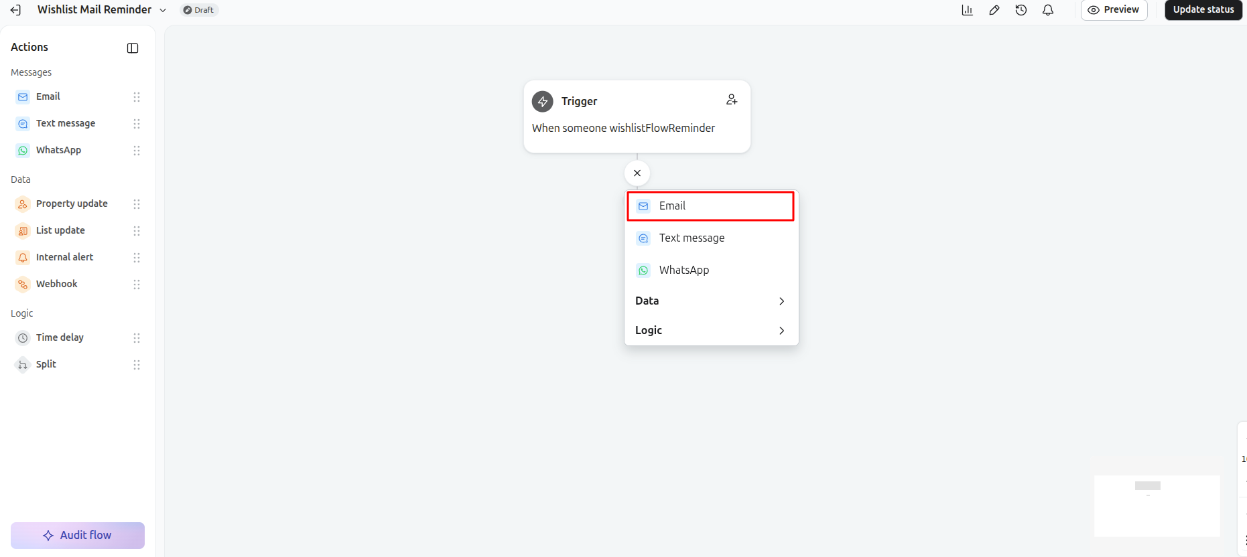Open the analytics bar chart icon
This screenshot has height=557, width=1247.
[x=967, y=10]
